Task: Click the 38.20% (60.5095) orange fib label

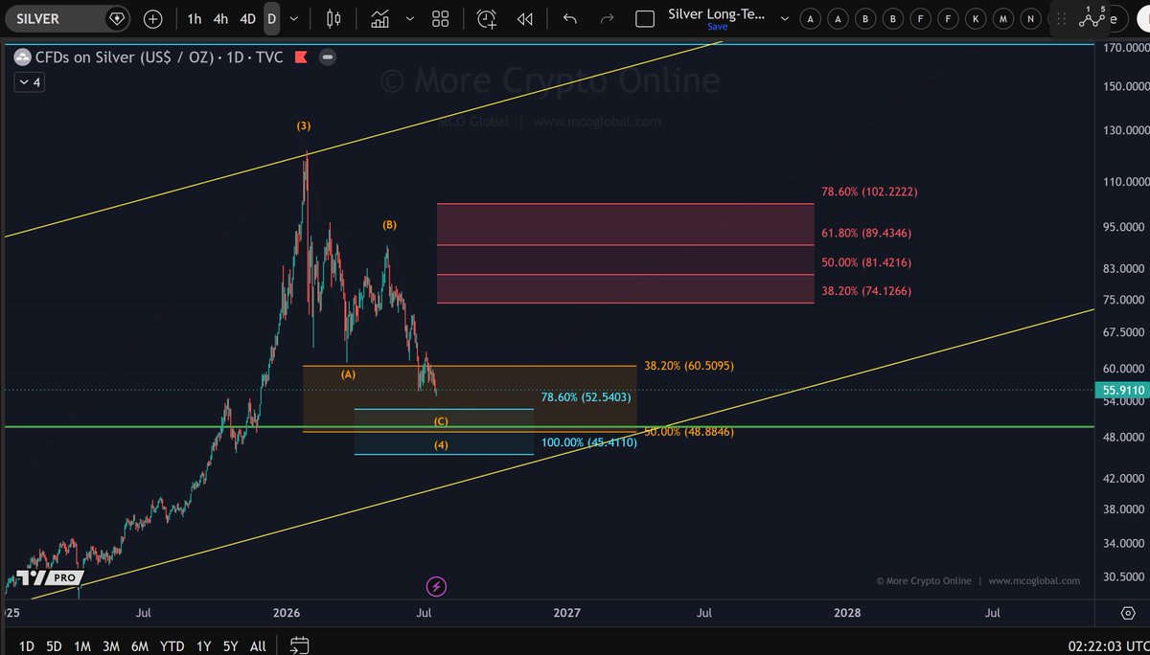Action: point(689,366)
